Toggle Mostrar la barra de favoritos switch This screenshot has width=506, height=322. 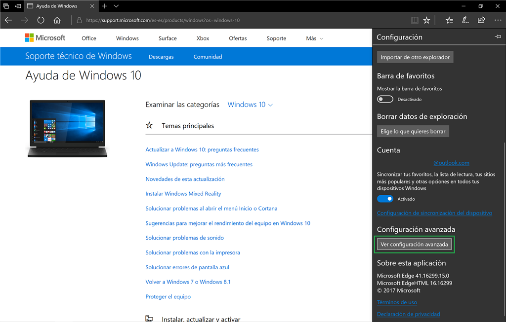(385, 99)
